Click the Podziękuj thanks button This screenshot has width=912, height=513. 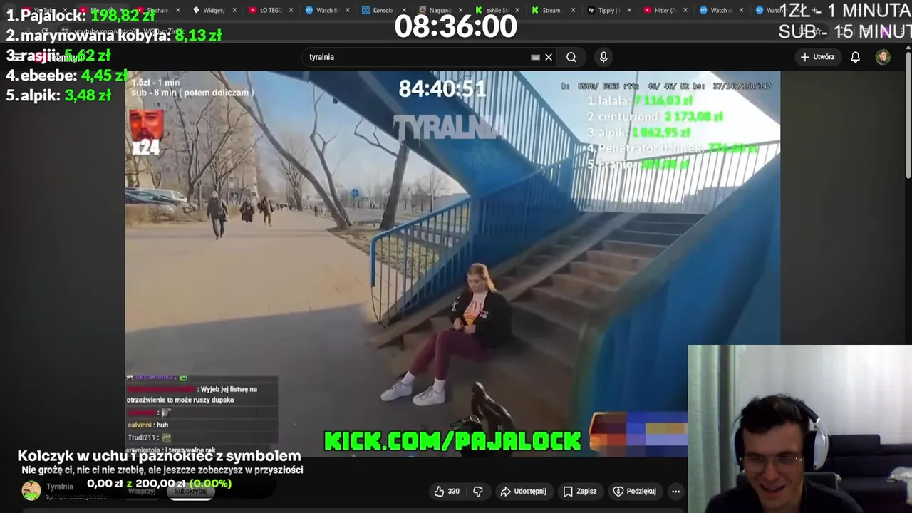pos(634,491)
